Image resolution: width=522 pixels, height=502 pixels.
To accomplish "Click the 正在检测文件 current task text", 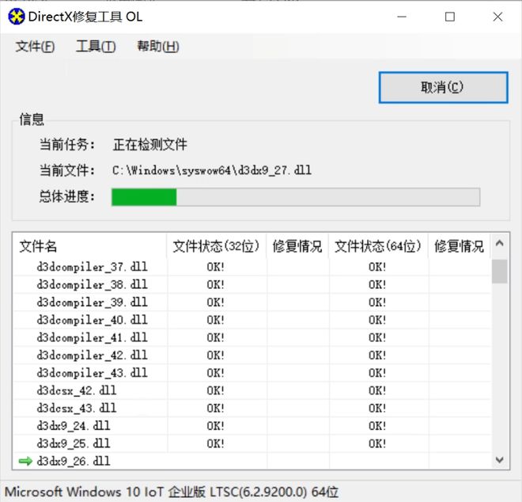I will coord(149,145).
